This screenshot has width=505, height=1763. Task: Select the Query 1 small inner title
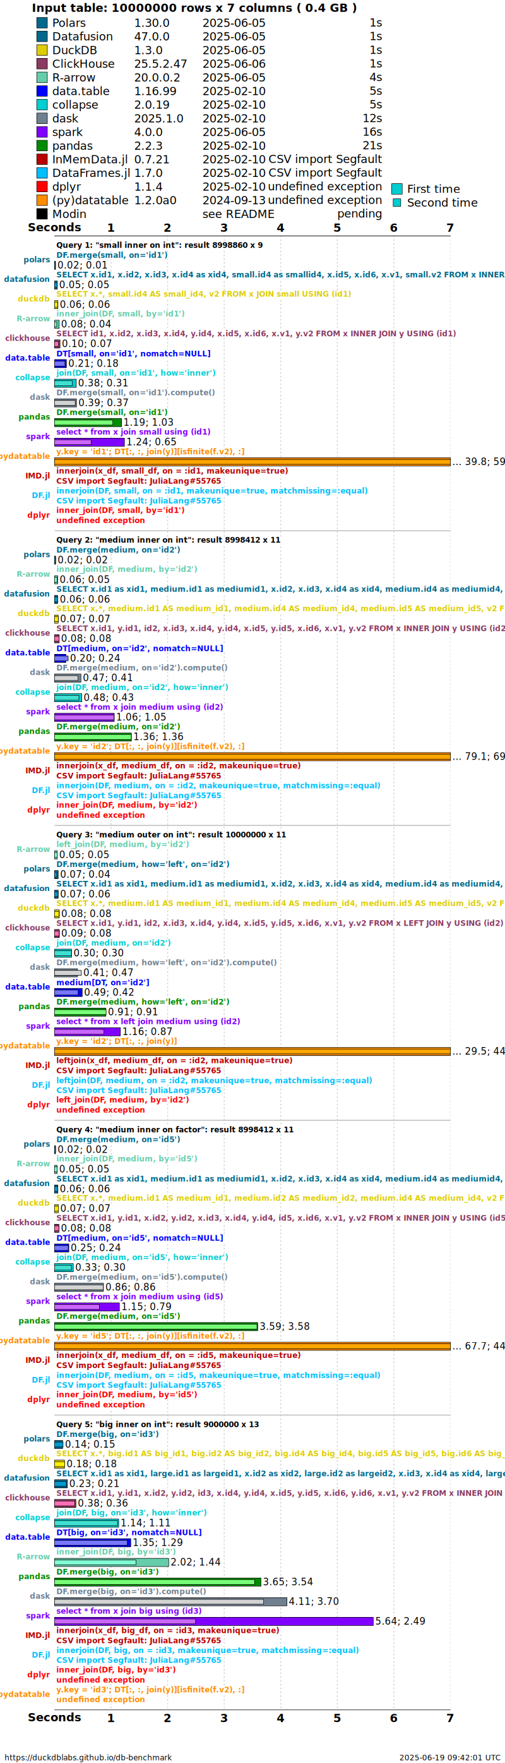click(x=159, y=245)
